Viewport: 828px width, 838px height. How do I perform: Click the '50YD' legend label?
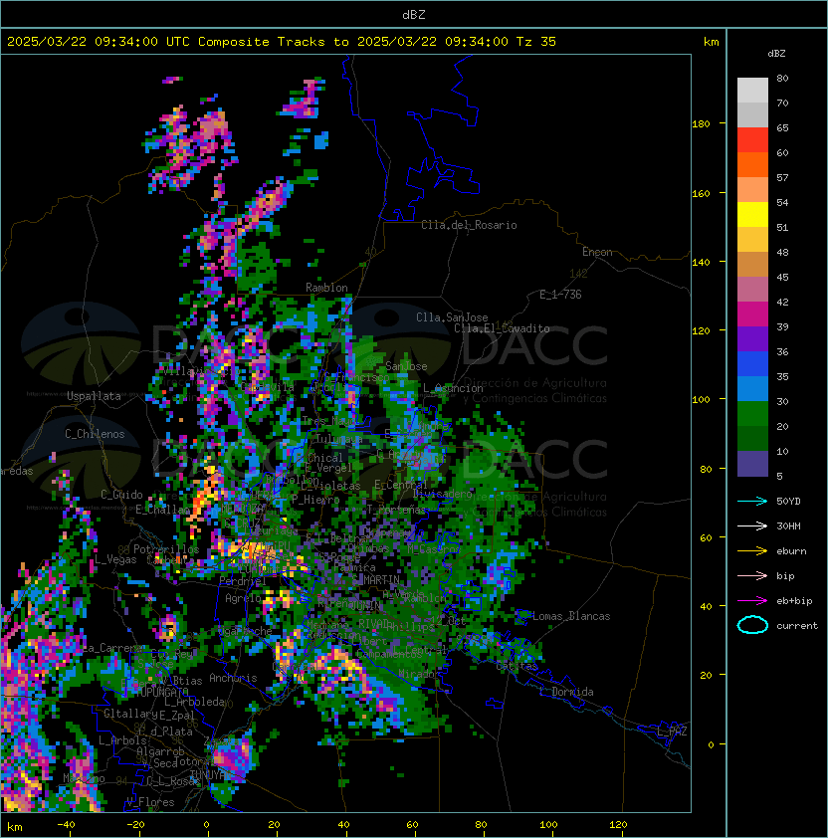[x=788, y=502]
